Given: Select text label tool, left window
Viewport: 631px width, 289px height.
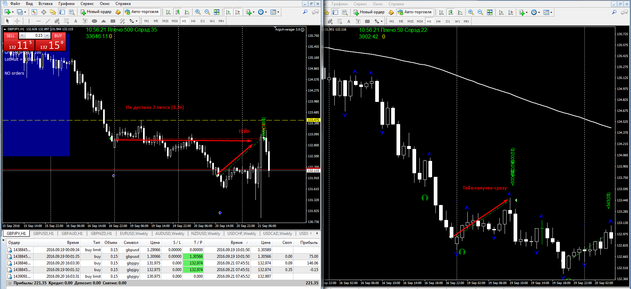Looking at the screenshot, I should click(x=85, y=21).
